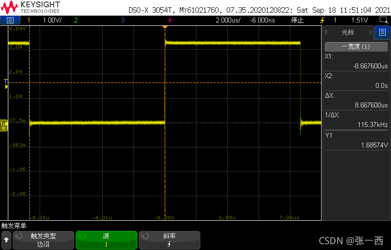Click the orange trigger position triangle
The height and width of the screenshot is (250, 391).
tap(165, 27)
